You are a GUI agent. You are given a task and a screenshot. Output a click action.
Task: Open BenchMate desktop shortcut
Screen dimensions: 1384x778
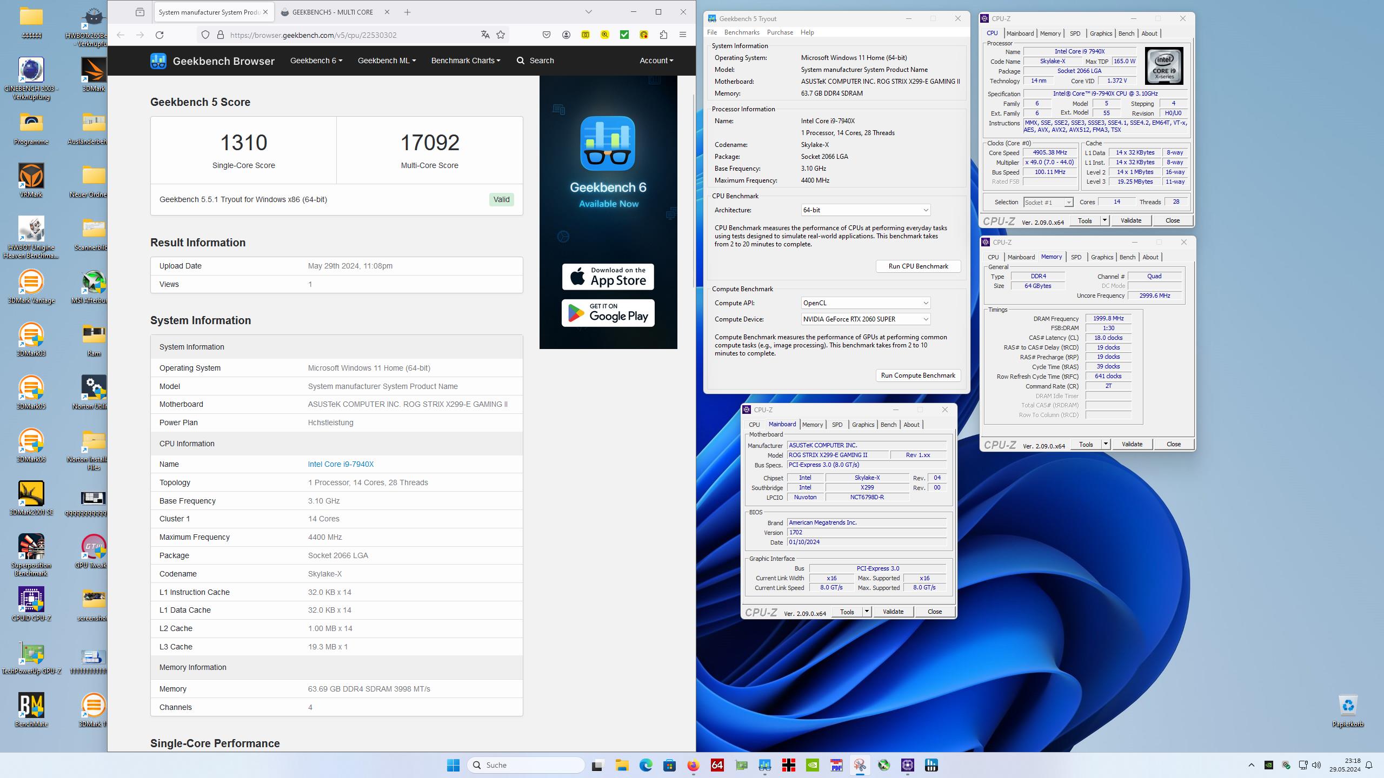pyautogui.click(x=31, y=710)
